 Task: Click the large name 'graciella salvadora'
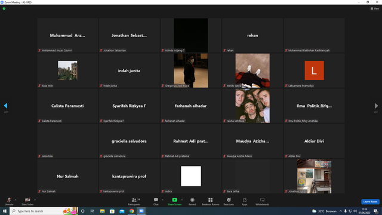pos(129,141)
